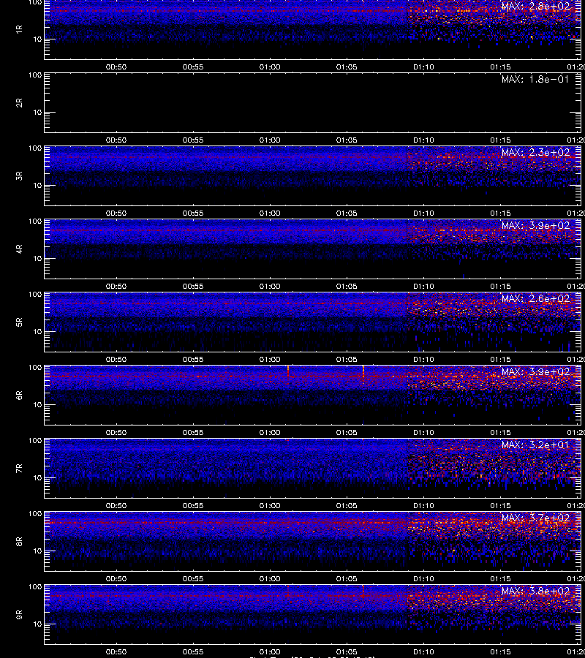Select the MAX: 3.9e+02 readout in 6R panel
Screen dimensions: 585x658
[x=535, y=372]
